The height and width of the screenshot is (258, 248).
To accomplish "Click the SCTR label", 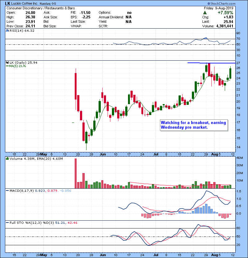I will [103, 26].
